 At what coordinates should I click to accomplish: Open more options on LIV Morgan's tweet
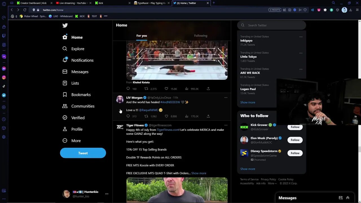point(226,98)
